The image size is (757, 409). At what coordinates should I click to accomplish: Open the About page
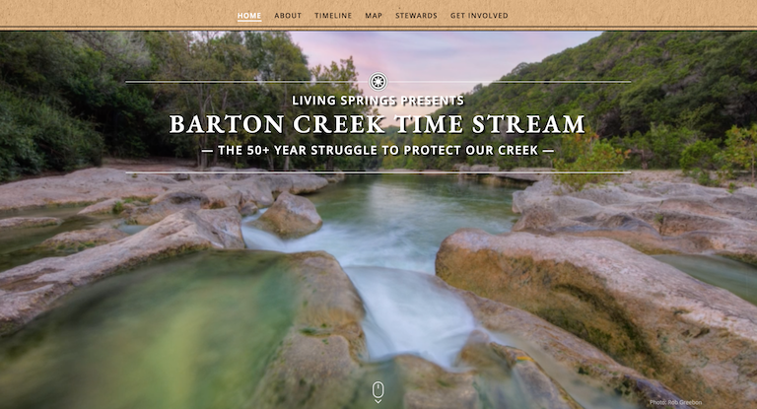(288, 16)
